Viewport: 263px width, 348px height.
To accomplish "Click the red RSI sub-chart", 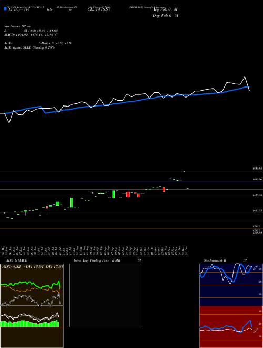I will (231, 327).
